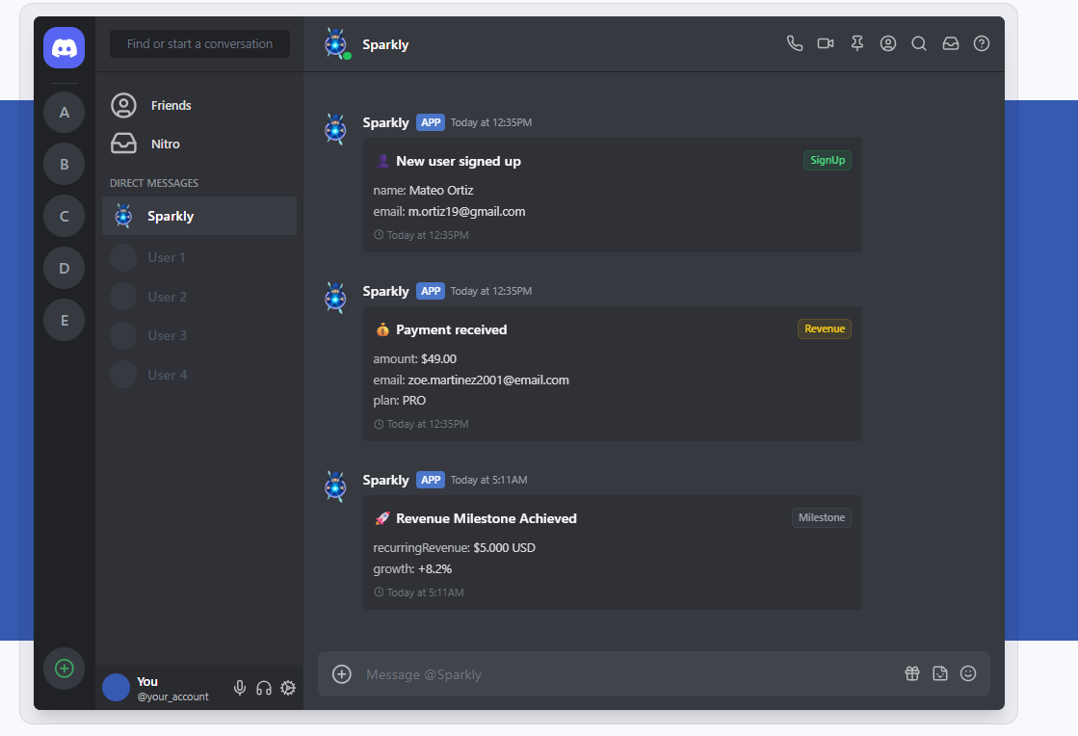Select server D in the sidebar

coord(64,268)
